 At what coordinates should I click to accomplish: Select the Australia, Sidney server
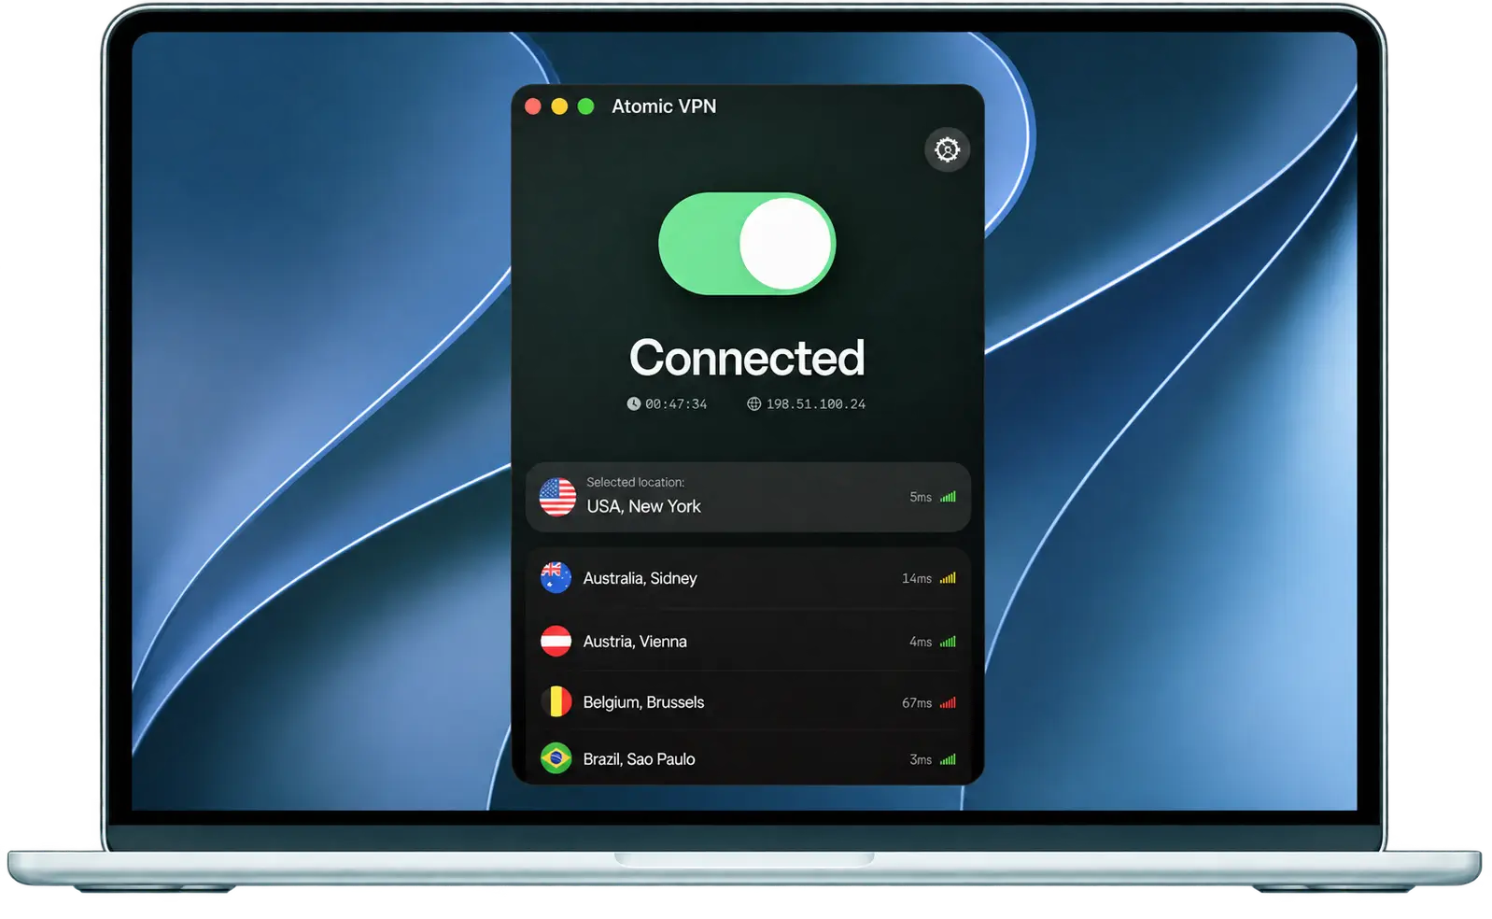[748, 578]
